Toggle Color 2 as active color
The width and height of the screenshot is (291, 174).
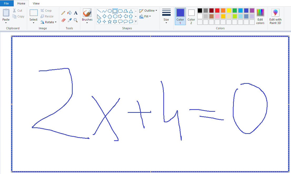191,16
